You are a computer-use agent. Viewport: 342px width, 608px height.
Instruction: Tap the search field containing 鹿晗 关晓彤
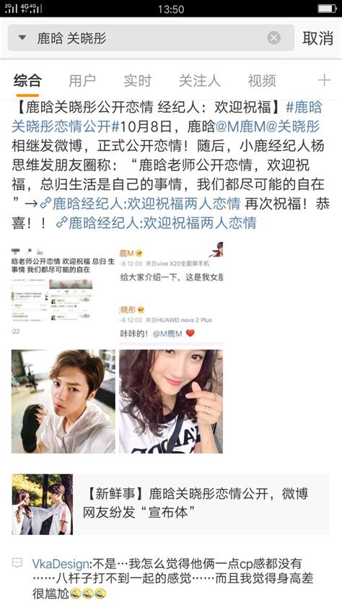(x=151, y=38)
